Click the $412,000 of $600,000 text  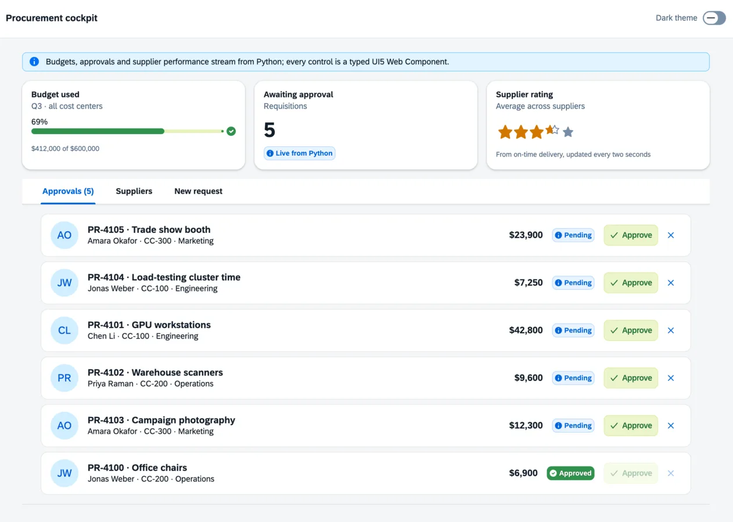pyautogui.click(x=65, y=149)
